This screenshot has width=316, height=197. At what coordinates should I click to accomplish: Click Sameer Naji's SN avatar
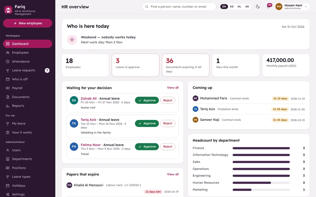[195, 120]
